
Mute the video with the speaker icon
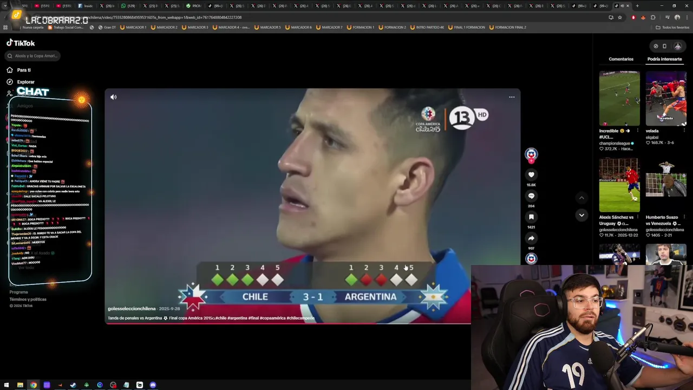(113, 97)
